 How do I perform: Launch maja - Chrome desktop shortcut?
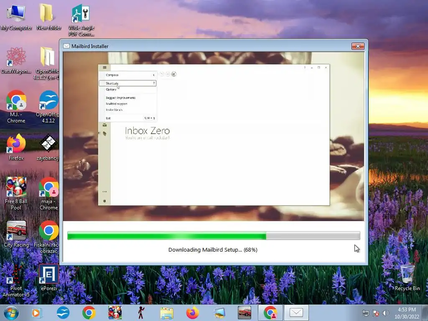coord(48,194)
